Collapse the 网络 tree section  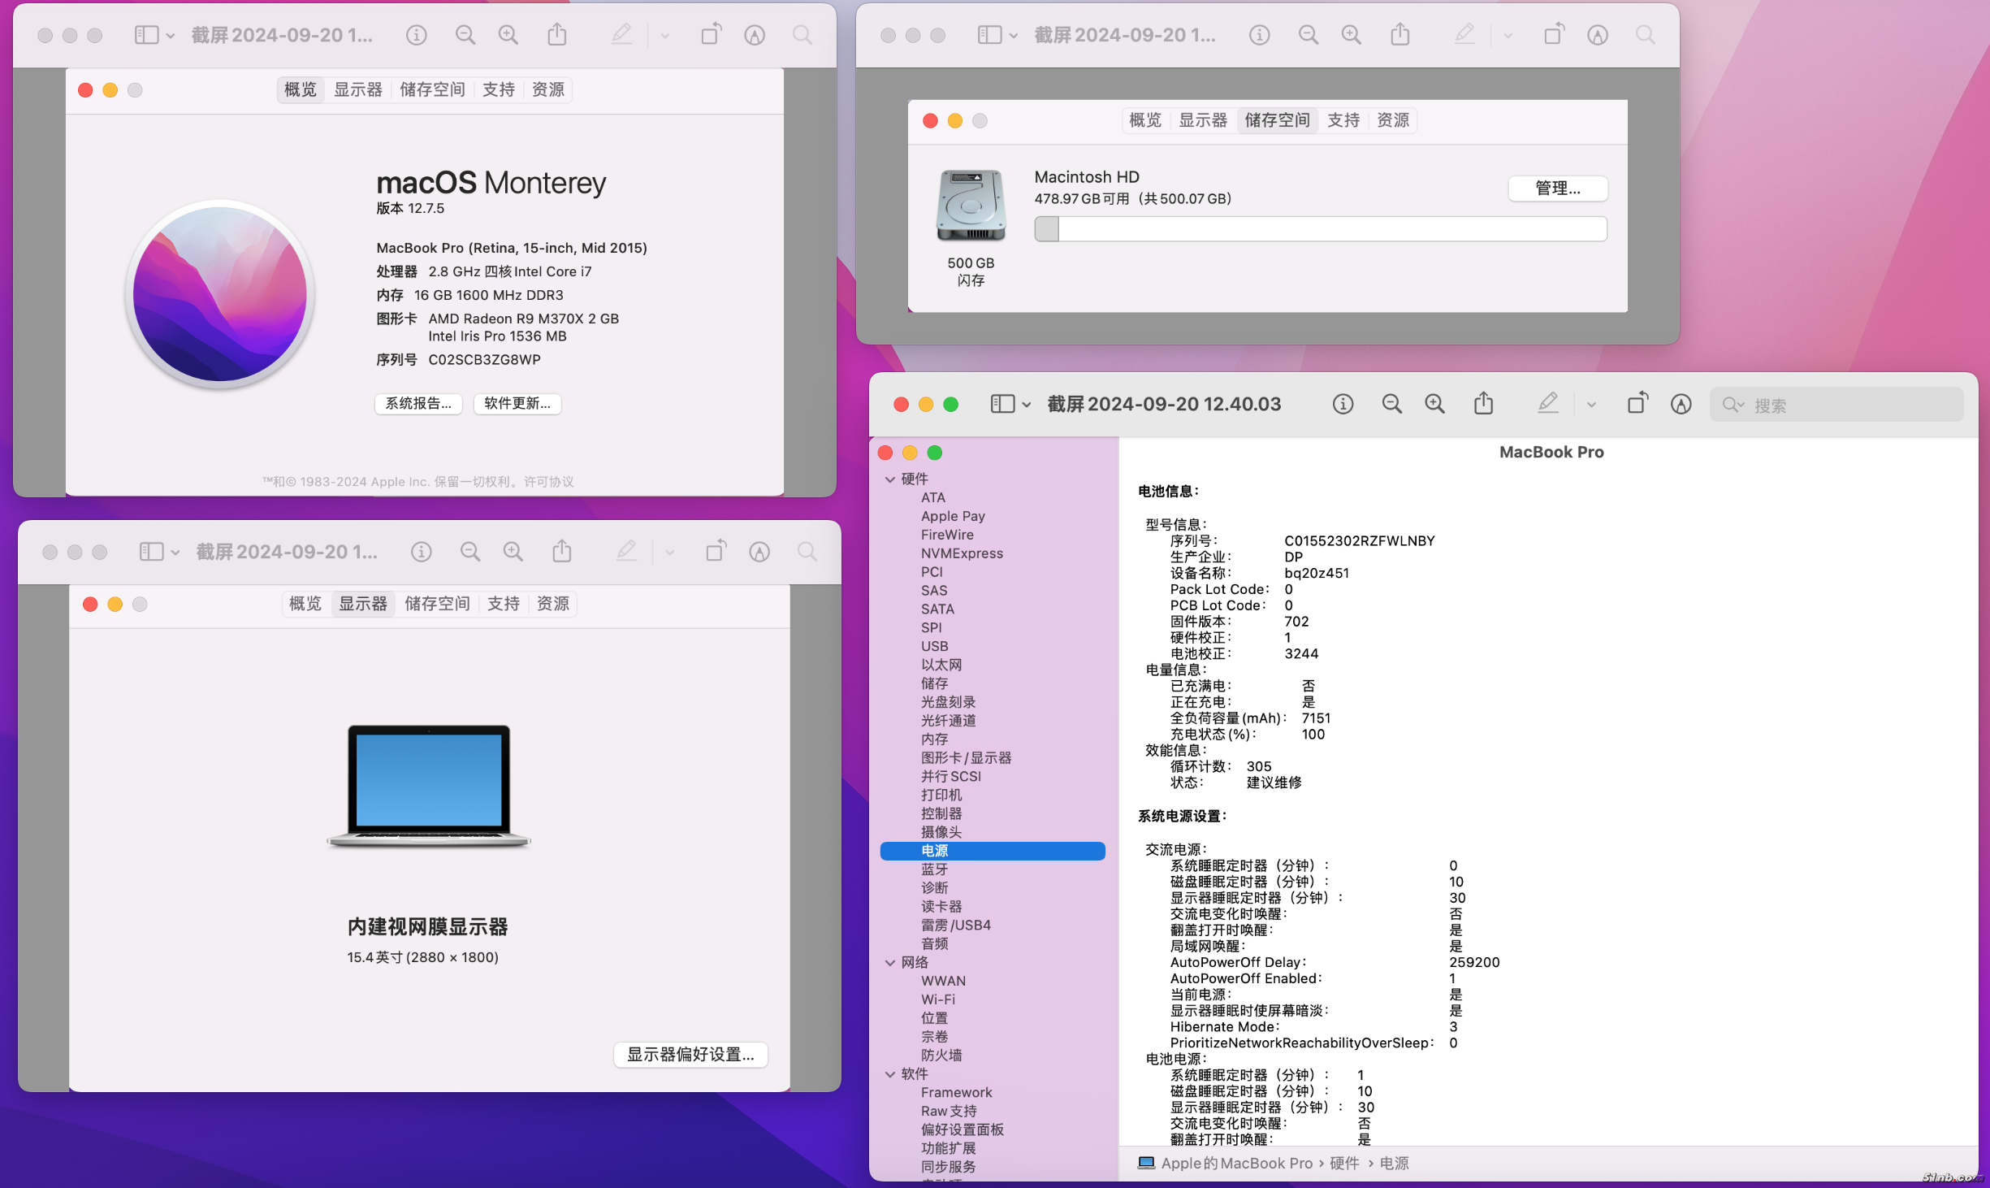(x=890, y=963)
